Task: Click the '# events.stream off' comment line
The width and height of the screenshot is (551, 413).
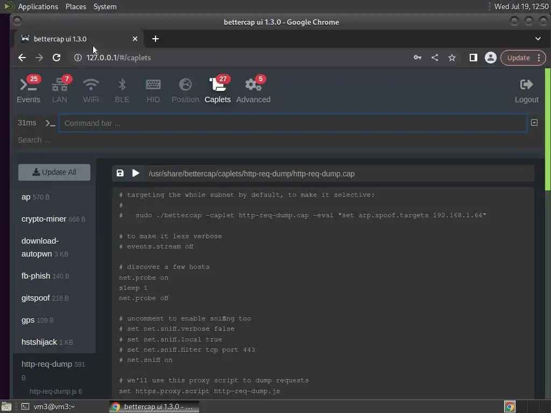Action: [x=156, y=246]
